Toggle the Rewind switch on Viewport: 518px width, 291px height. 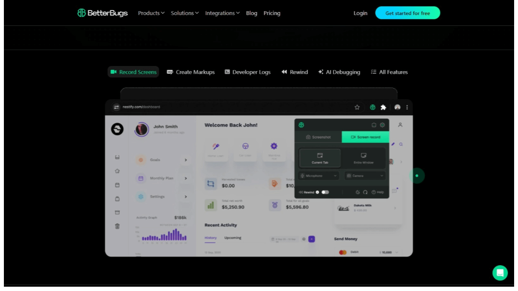pos(325,192)
